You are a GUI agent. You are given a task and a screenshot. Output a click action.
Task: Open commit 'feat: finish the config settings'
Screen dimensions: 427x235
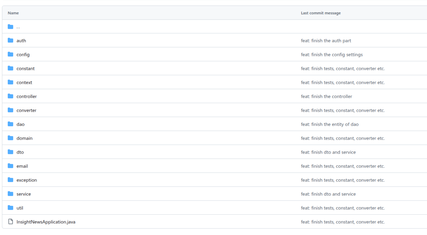pos(332,55)
